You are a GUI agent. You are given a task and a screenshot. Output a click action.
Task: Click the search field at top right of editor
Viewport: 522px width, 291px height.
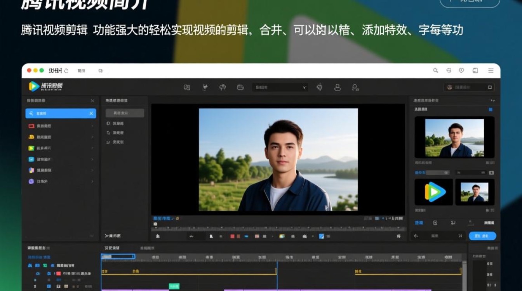[469, 87]
